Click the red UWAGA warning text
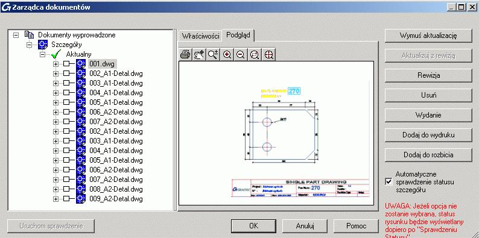Screen dimensions: 479x238 pyautogui.click(x=425, y=221)
